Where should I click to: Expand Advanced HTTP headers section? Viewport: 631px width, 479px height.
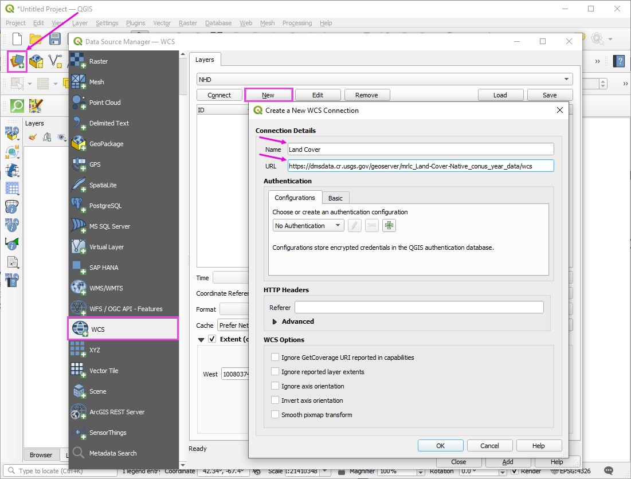[x=275, y=322]
